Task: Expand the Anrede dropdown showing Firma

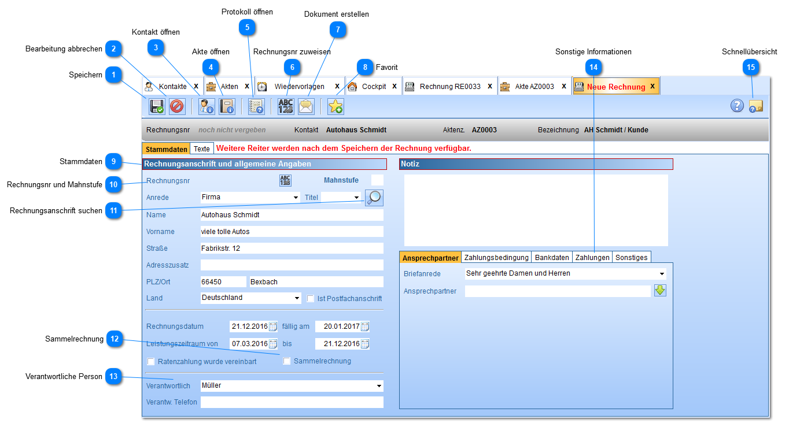Action: pyautogui.click(x=296, y=197)
